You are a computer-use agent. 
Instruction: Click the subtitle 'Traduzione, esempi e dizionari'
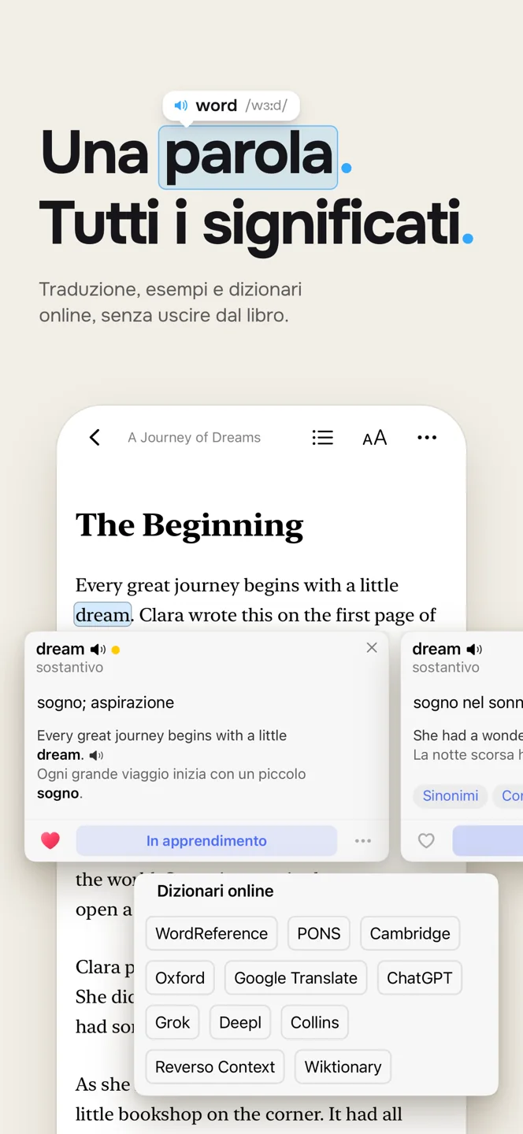pos(170,290)
